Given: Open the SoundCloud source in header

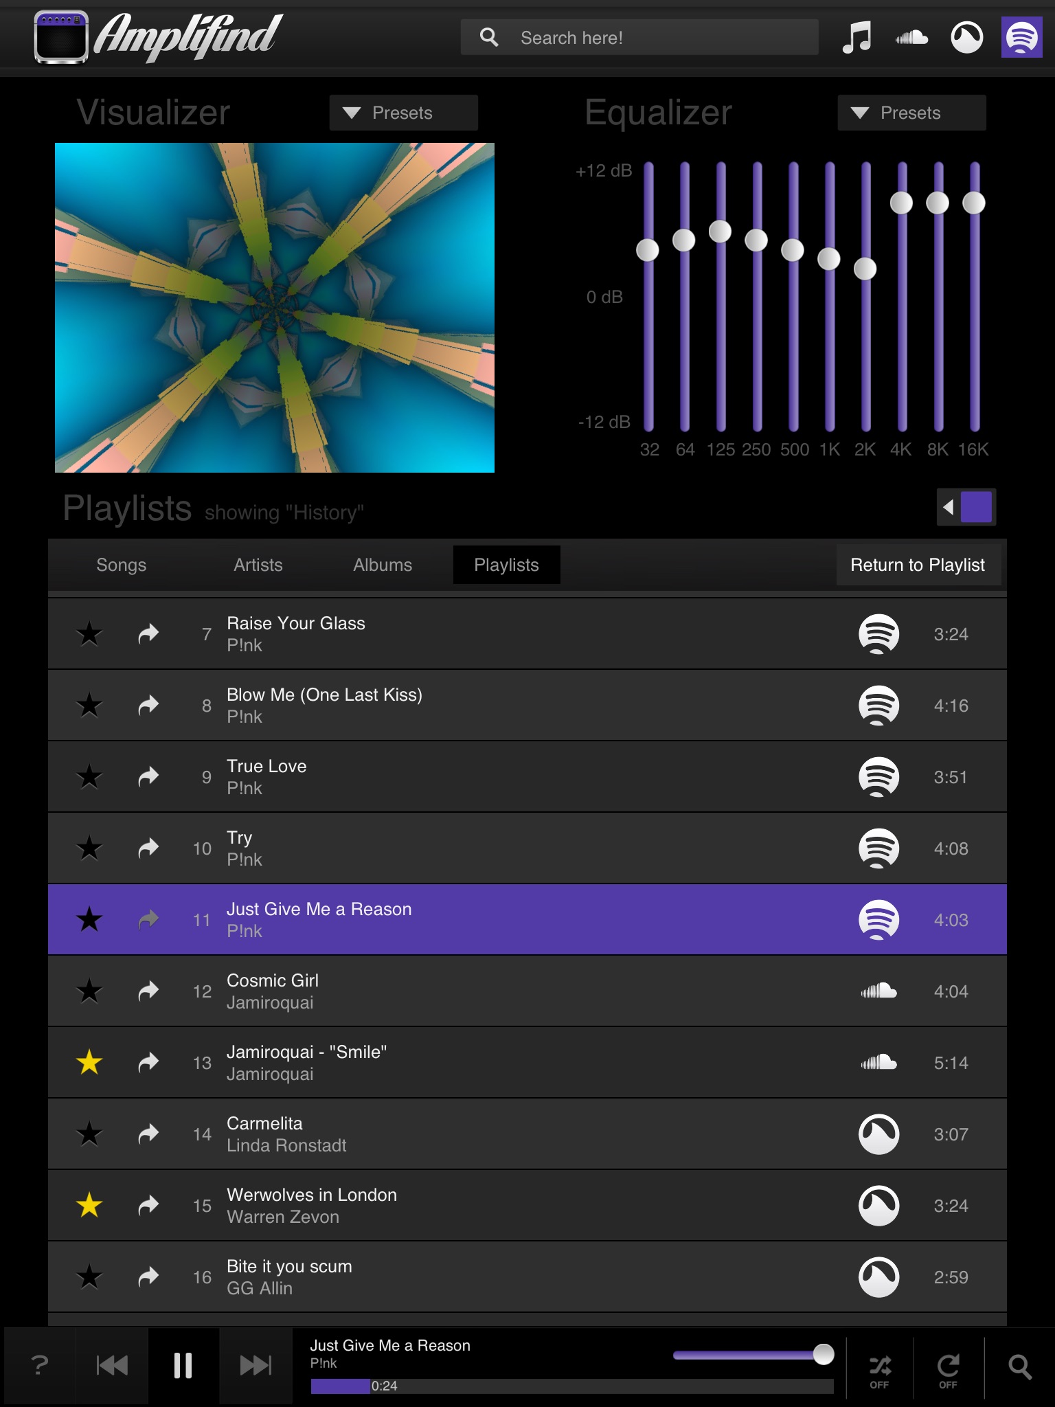Looking at the screenshot, I should tap(912, 38).
